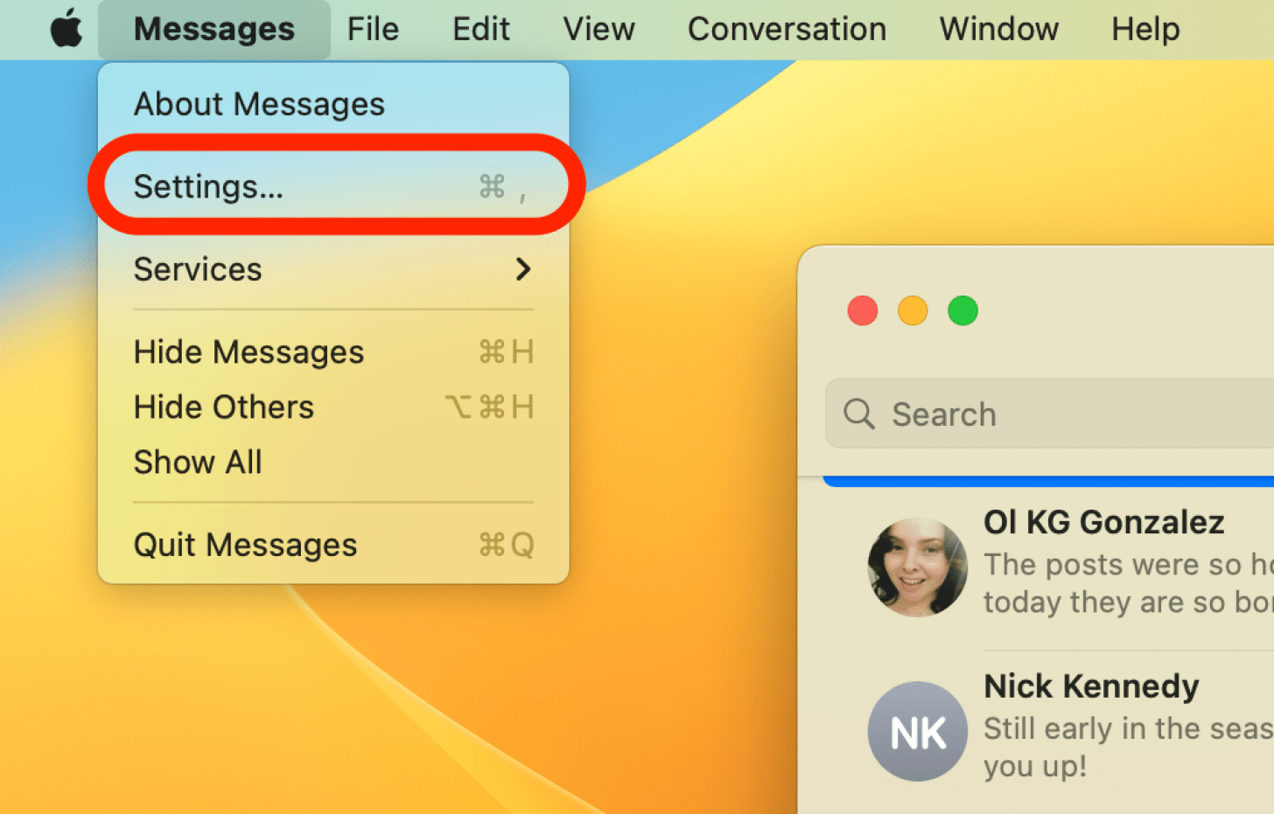The image size is (1274, 814).
Task: Open the File menu
Action: (x=373, y=29)
